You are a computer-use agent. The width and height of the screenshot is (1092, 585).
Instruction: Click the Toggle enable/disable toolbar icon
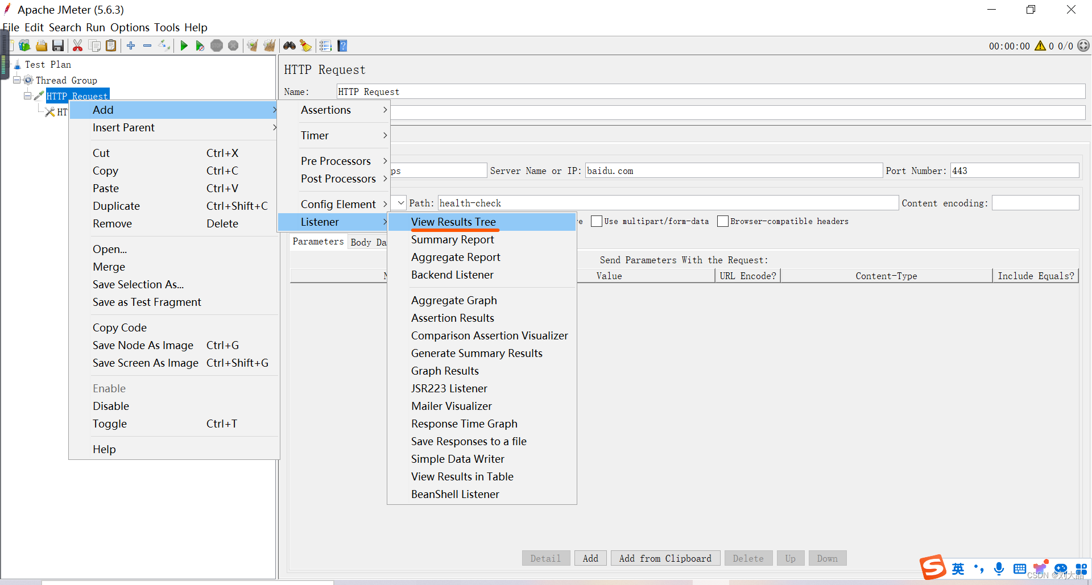tap(164, 45)
